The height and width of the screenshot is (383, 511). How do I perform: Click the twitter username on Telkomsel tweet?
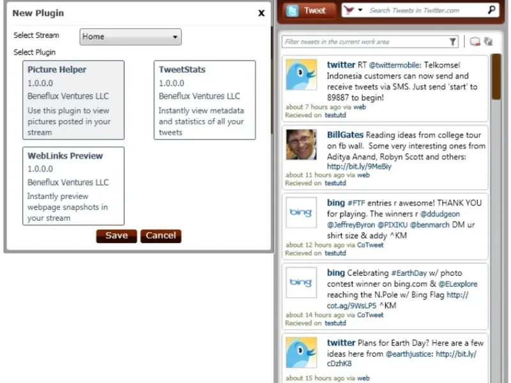coord(341,65)
